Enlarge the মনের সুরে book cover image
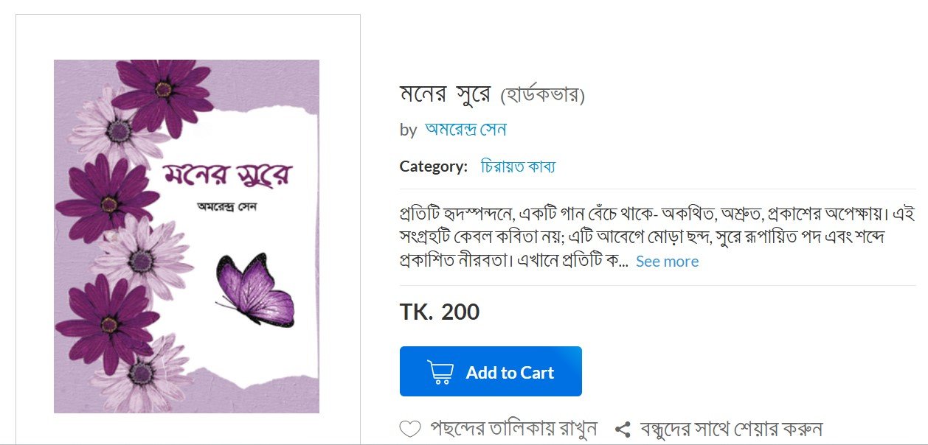Viewport: 928px width, 445px height. point(185,236)
